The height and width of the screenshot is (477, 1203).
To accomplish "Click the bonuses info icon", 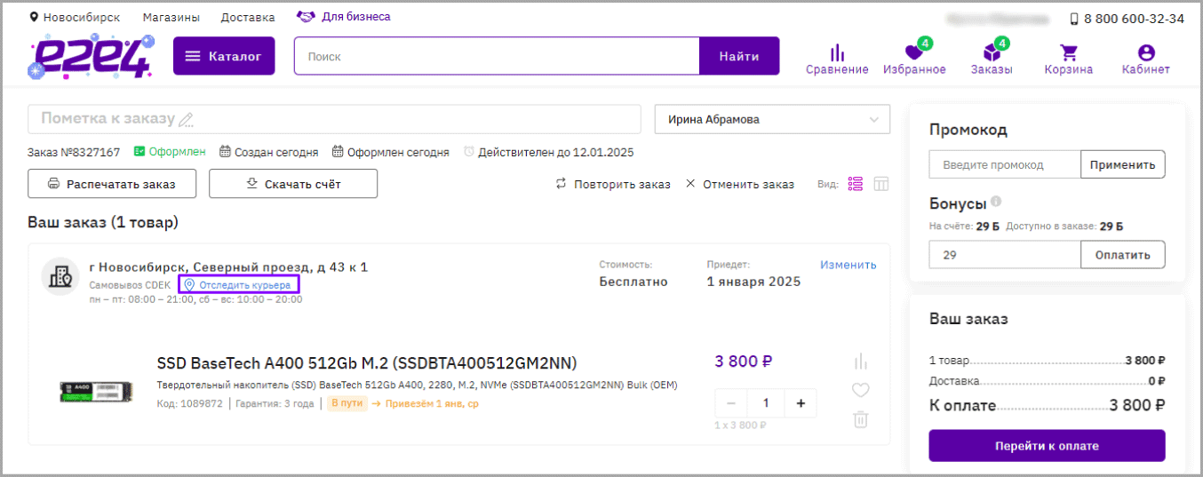I will 996,201.
